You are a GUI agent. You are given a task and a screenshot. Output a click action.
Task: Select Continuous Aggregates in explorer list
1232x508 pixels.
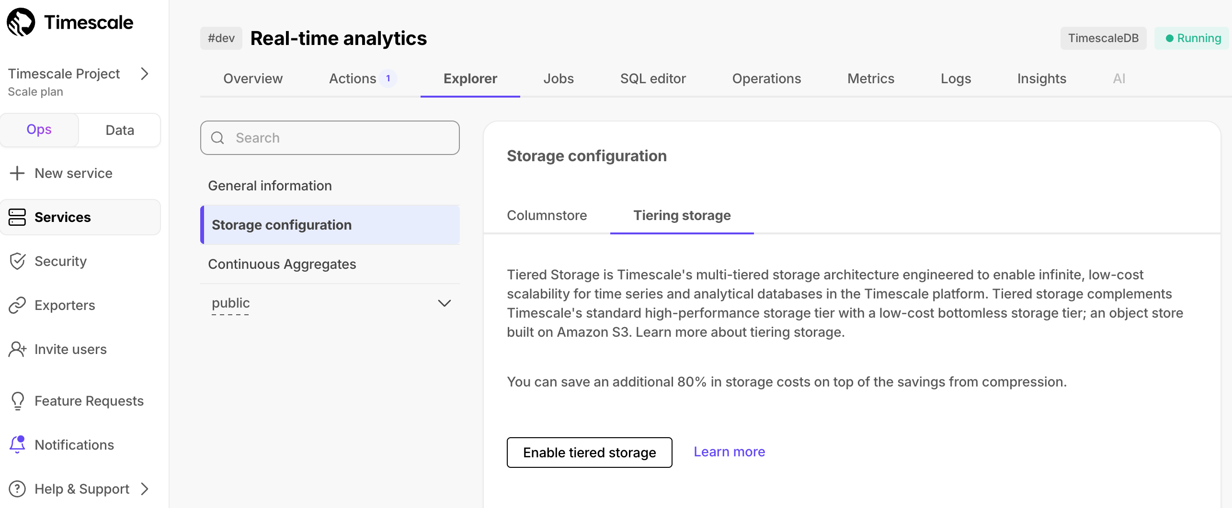pyautogui.click(x=330, y=264)
